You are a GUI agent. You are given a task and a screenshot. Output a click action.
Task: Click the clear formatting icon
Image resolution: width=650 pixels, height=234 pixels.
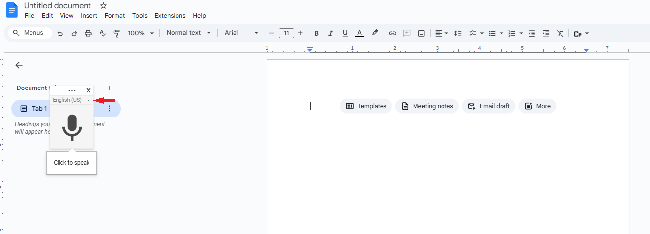[560, 33]
